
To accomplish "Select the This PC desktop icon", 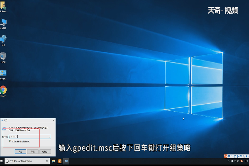I will coord(3,24).
